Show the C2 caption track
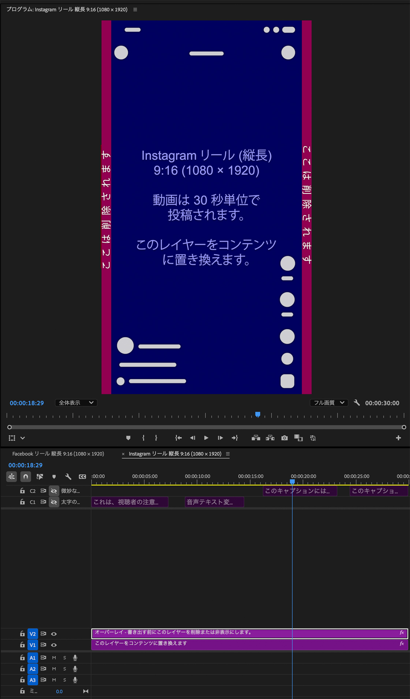Image resolution: width=410 pixels, height=699 pixels. (x=54, y=491)
